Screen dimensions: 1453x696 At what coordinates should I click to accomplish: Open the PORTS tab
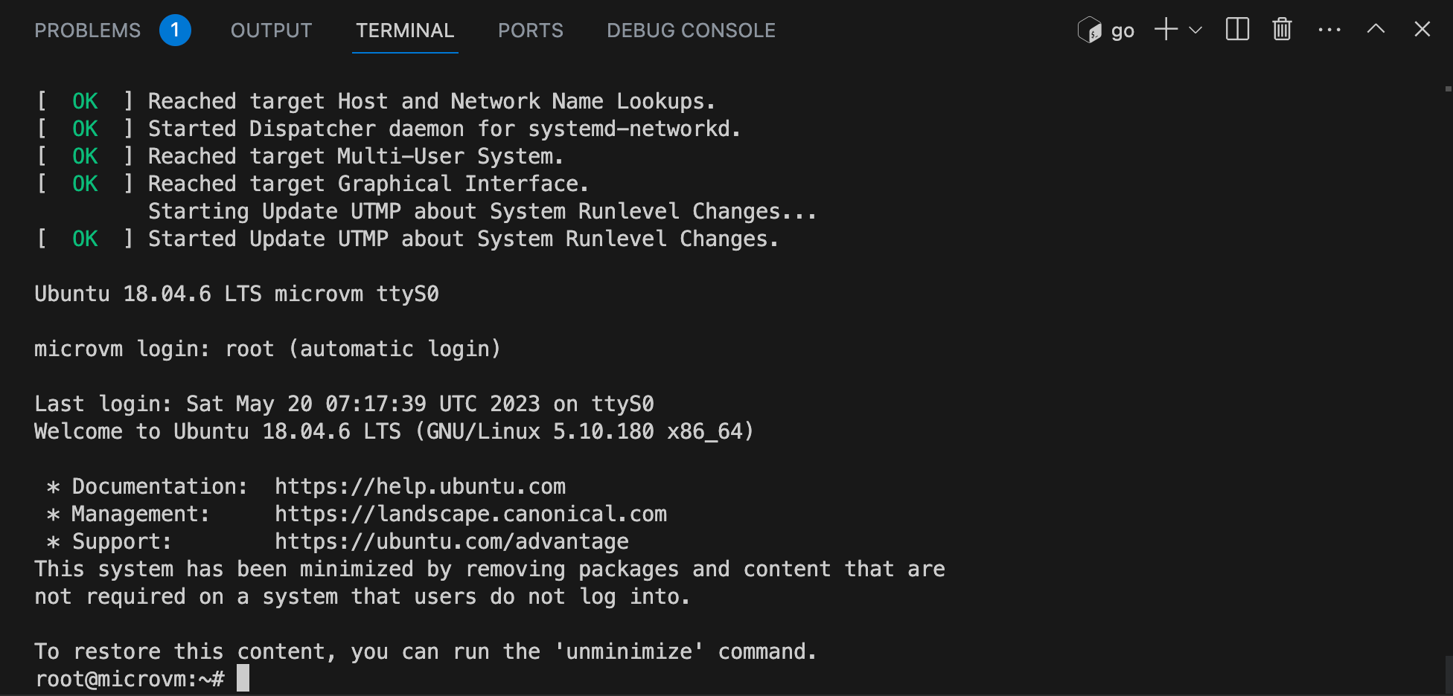[531, 30]
